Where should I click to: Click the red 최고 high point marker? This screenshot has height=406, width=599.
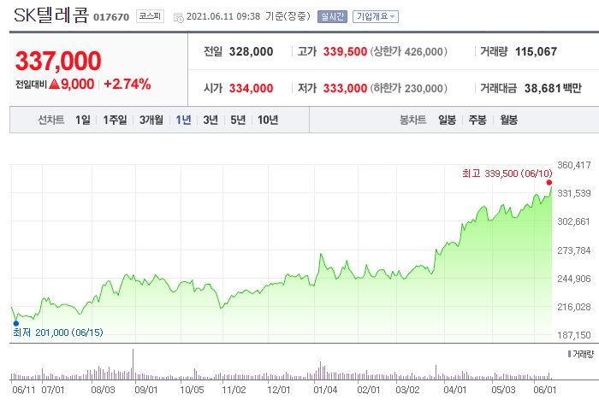pyautogui.click(x=549, y=183)
